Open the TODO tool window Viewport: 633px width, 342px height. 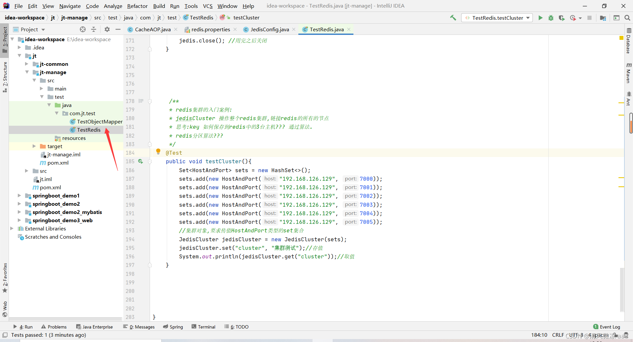236,327
